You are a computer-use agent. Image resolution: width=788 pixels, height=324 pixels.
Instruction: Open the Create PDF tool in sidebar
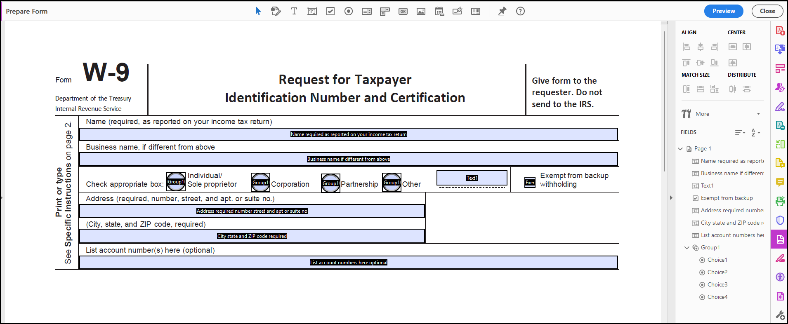tap(780, 31)
